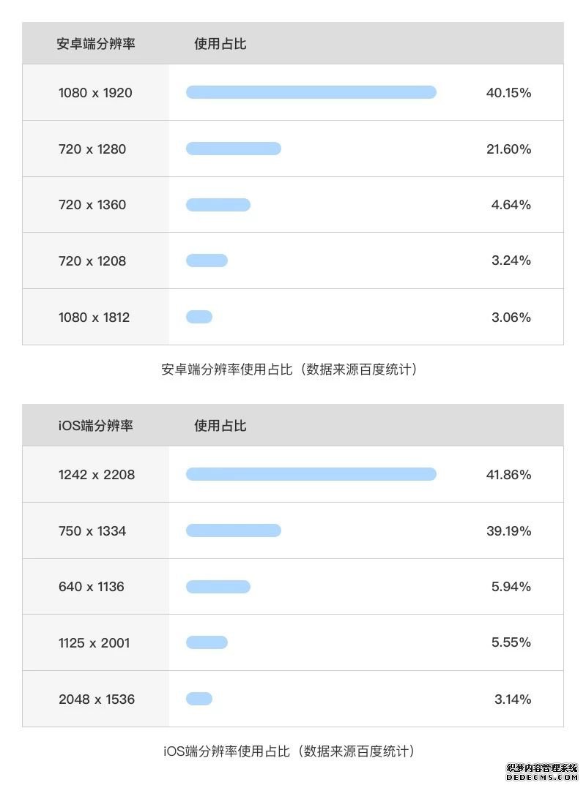The image size is (586, 788).
Task: Click the 安卓端分辨率 column header
Action: pos(95,44)
